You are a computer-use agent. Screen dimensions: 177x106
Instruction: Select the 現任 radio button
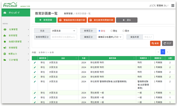[x=111, y=31]
